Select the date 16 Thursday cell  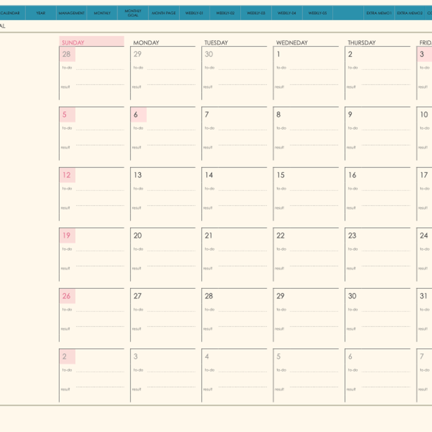pos(378,194)
